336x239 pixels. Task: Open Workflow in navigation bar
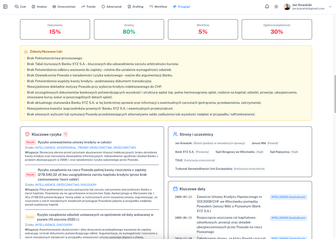pyautogui.click(x=158, y=7)
